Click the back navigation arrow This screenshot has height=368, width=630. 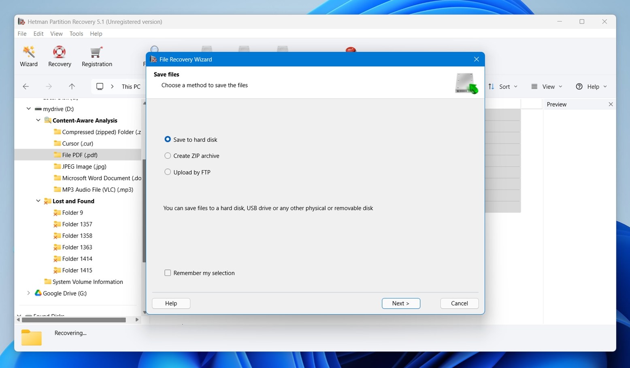tap(26, 86)
